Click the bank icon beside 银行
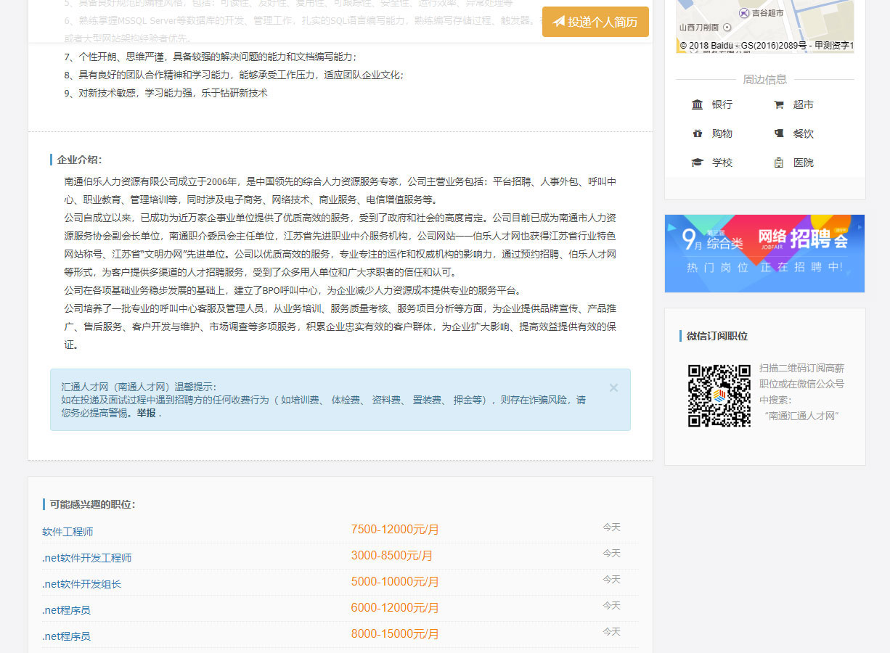Image resolution: width=890 pixels, height=653 pixels. click(x=698, y=104)
